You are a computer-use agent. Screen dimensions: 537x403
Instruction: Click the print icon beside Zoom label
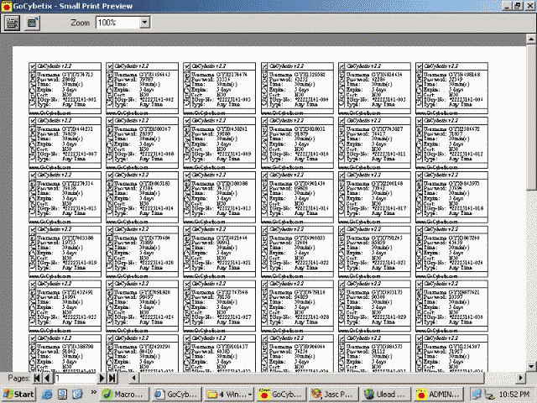(32, 23)
